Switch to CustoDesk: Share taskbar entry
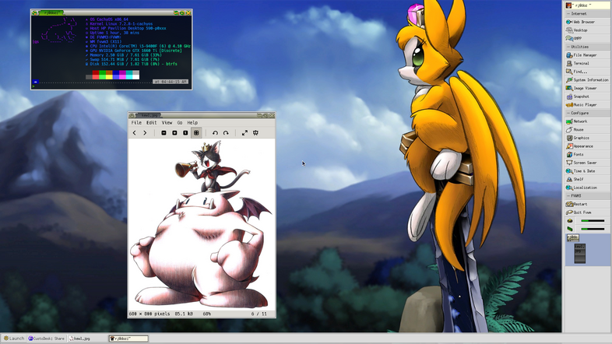Viewport: 612px width, 344px height. coord(47,339)
